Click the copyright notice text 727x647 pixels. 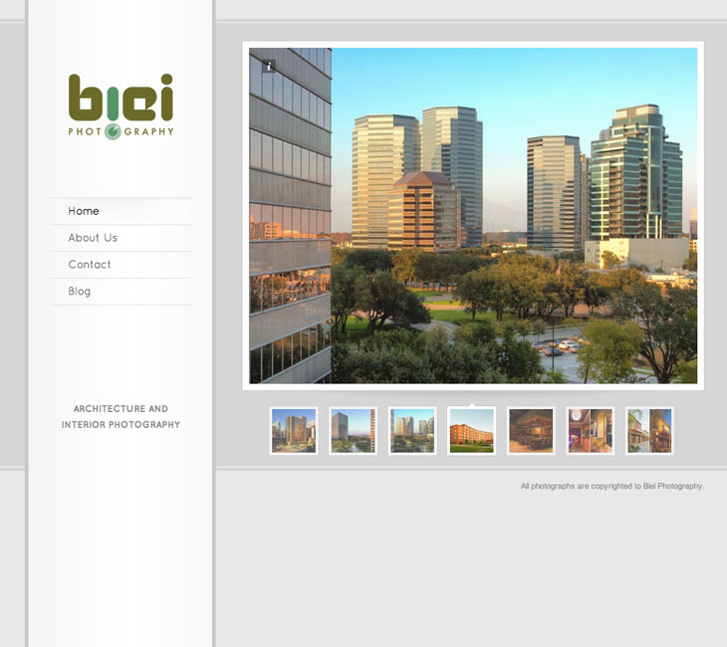(612, 486)
